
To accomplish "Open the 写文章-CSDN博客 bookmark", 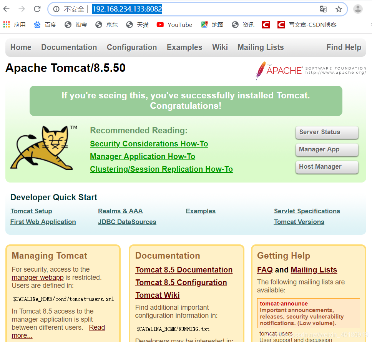I will pos(307,25).
